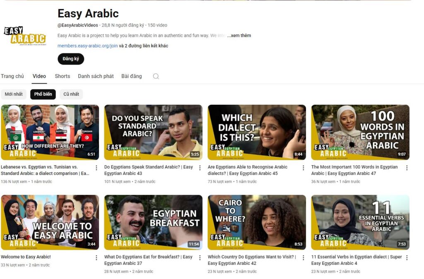Open Which Dialect Is This thumbnail
This screenshot has width=424, height=279.
[257, 132]
